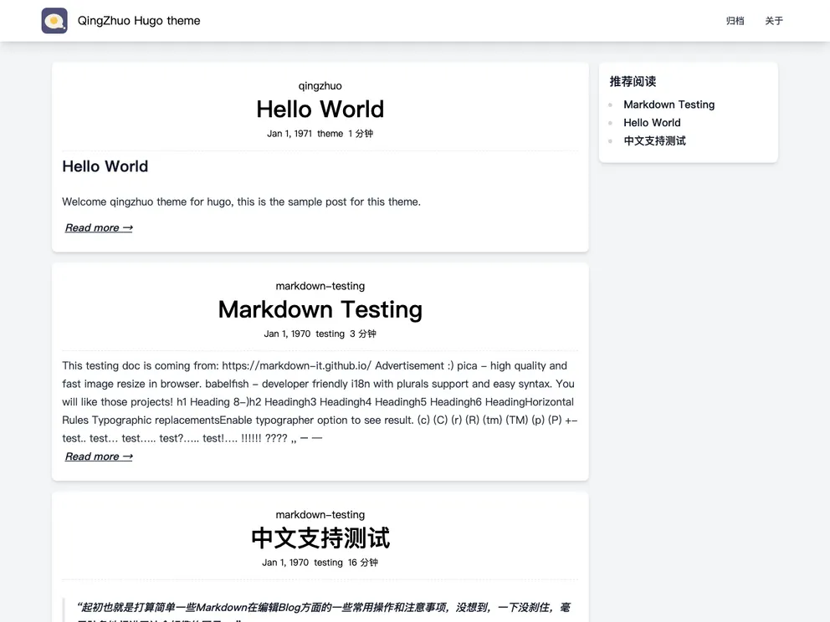
Task: Click the 推荐阅读 sidebar heading
Action: click(x=633, y=81)
